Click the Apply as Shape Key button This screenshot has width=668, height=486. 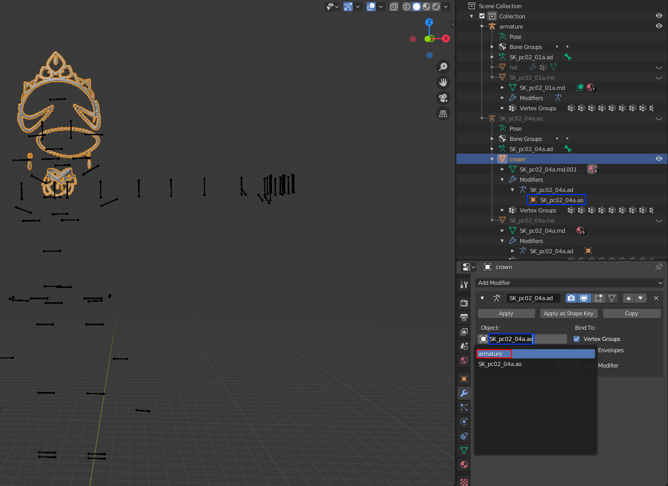coord(568,313)
